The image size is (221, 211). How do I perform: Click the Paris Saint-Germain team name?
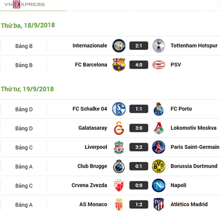[x=195, y=147]
